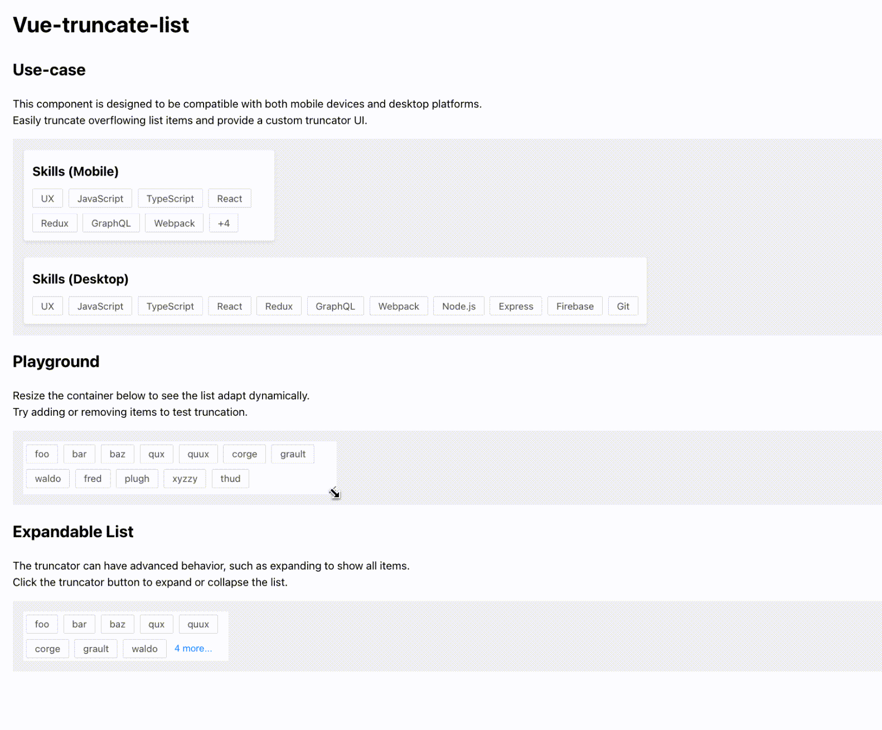Click the fred item
Viewport: 882px width, 730px height.
(x=93, y=478)
